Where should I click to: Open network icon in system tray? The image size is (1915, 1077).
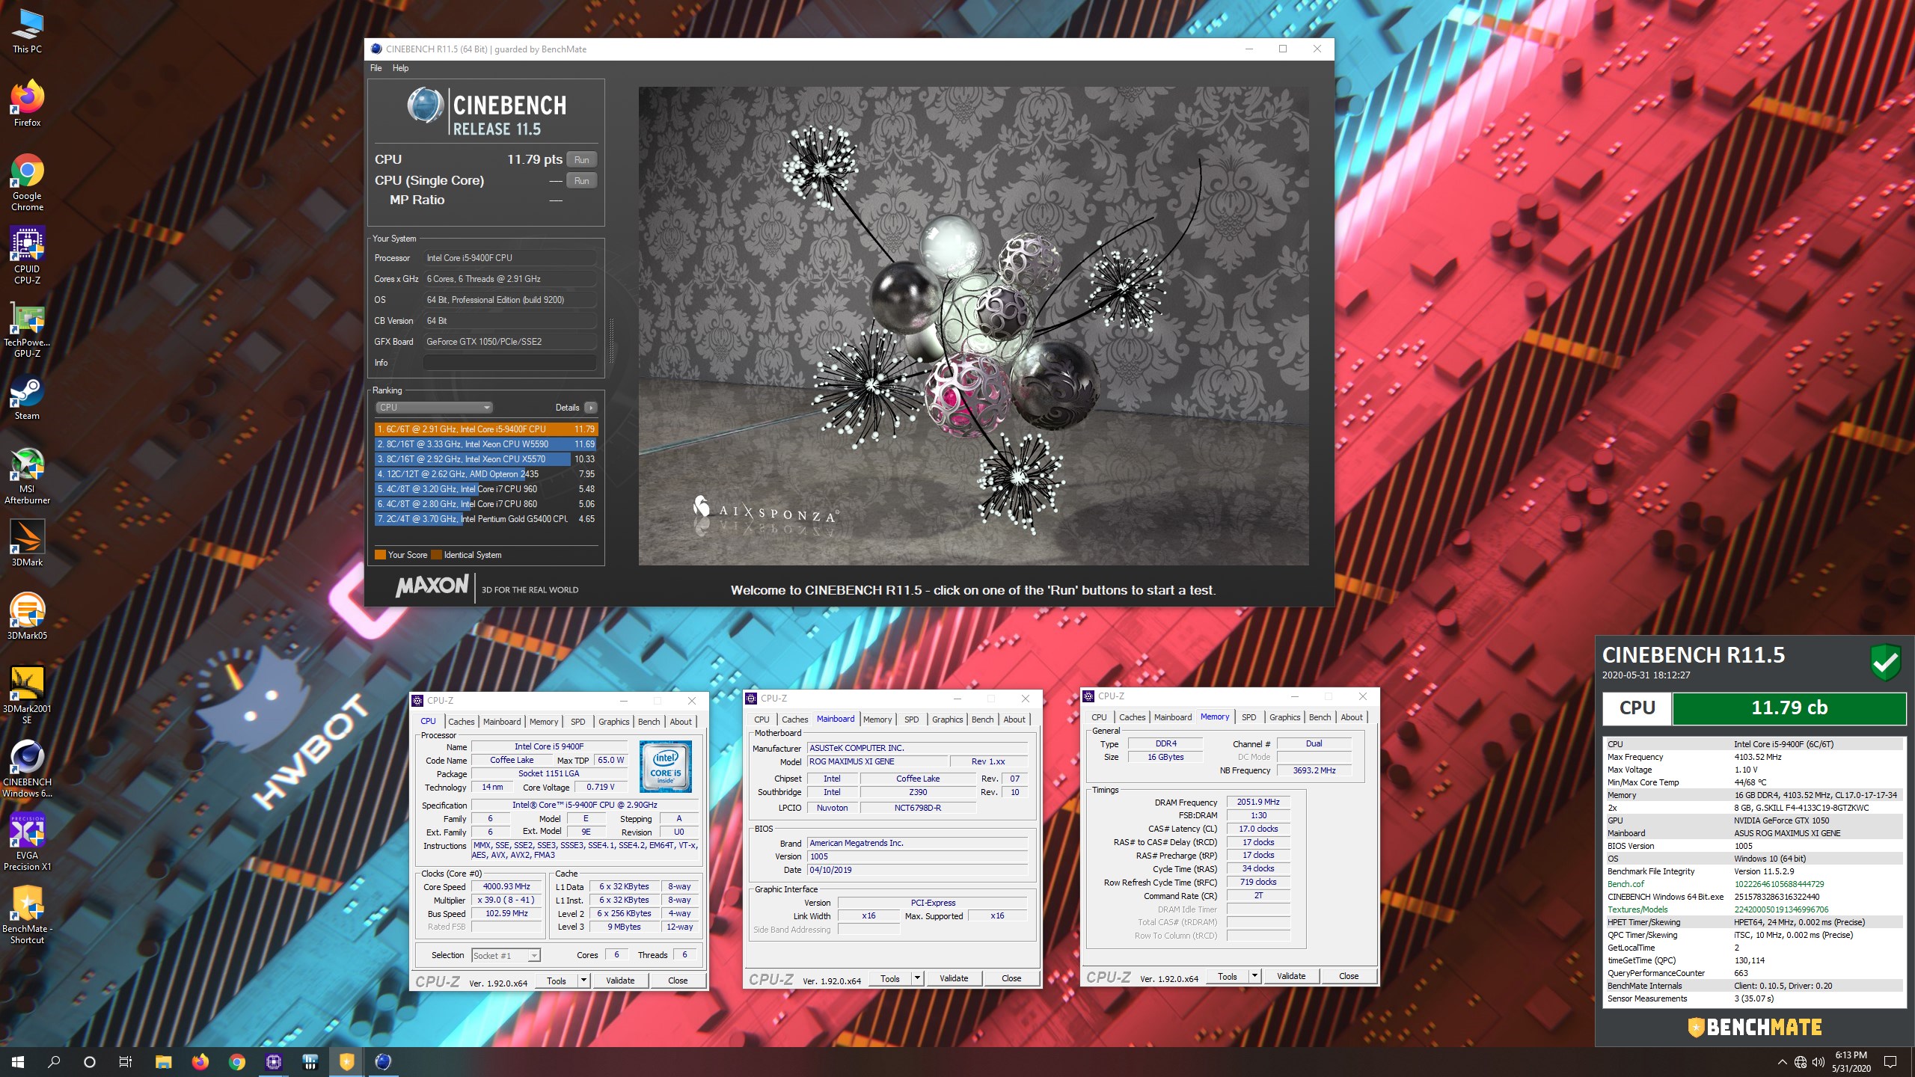pyautogui.click(x=1800, y=1062)
